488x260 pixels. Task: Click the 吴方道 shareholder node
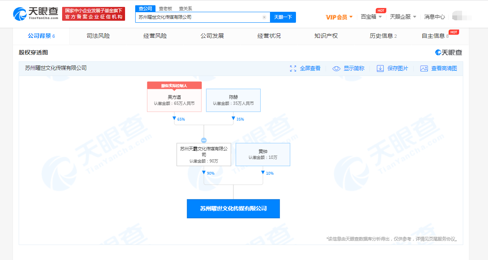(174, 100)
